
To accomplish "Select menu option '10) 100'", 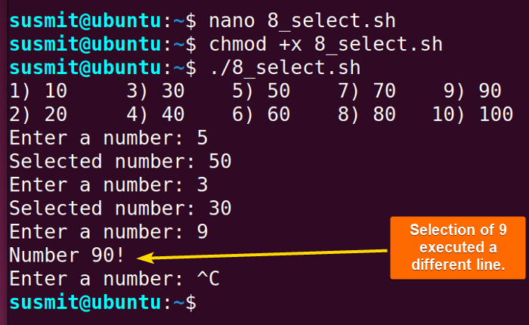I will coord(472,114).
